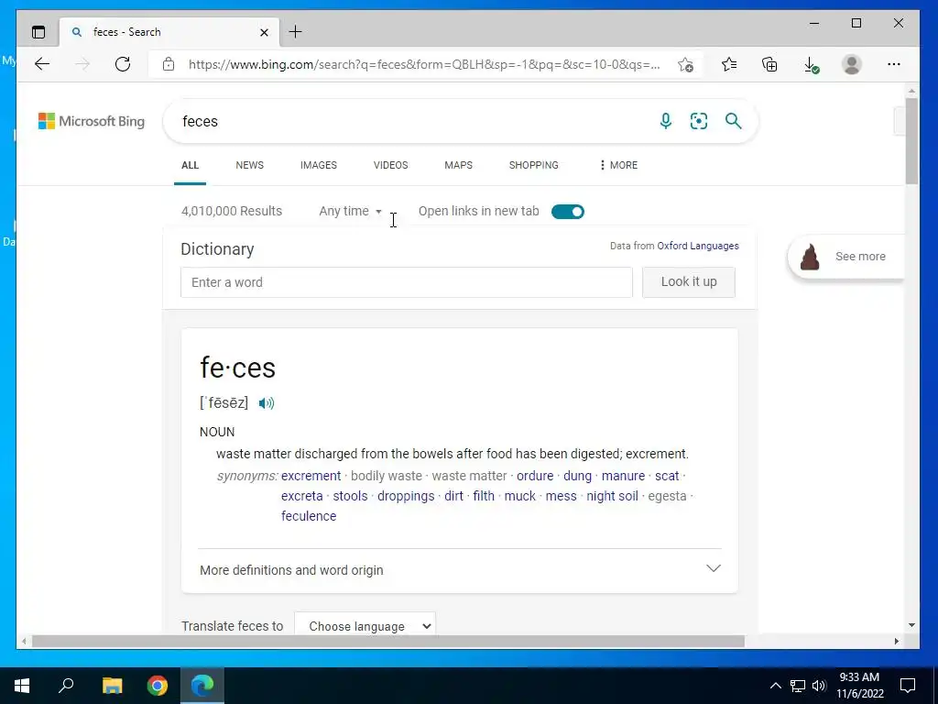
Task: Open the Oxford Languages link
Action: [x=697, y=246]
